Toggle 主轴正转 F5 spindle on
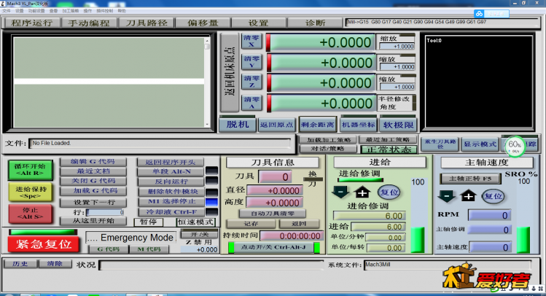Screen dimensions: 546x296 coord(470,179)
